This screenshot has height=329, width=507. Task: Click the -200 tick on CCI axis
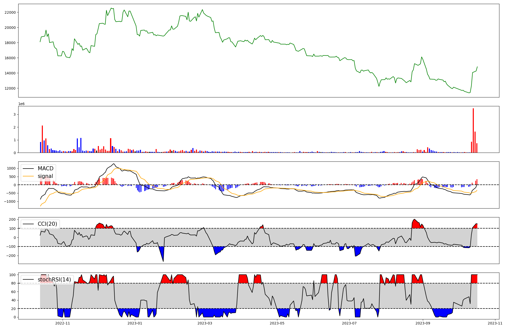[11, 256]
